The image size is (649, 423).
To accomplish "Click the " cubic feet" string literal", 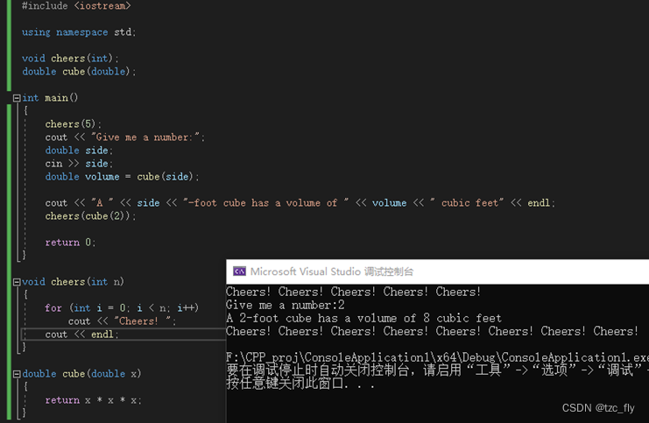I will [x=467, y=203].
